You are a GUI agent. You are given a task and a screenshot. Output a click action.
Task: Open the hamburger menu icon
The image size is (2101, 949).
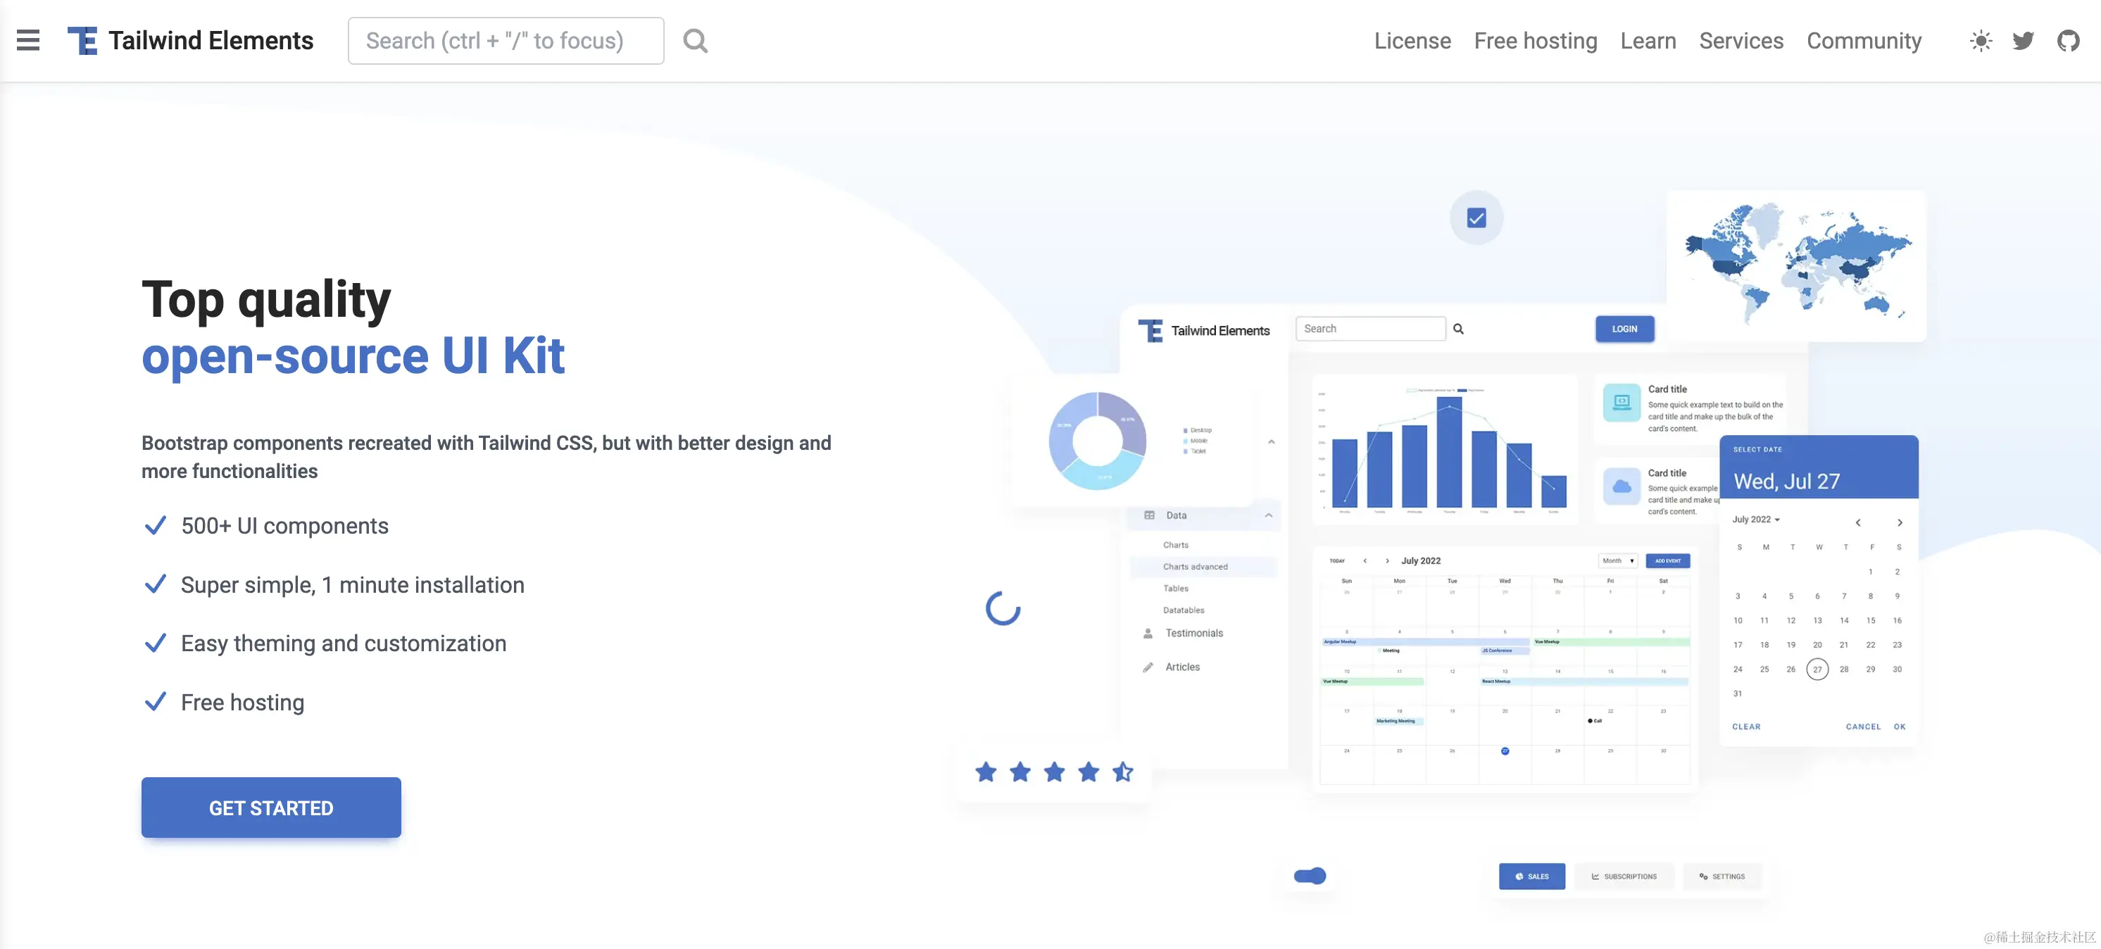tap(27, 40)
